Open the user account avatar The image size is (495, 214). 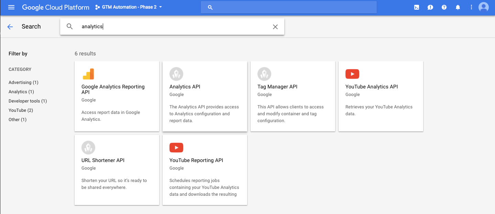[x=484, y=7]
